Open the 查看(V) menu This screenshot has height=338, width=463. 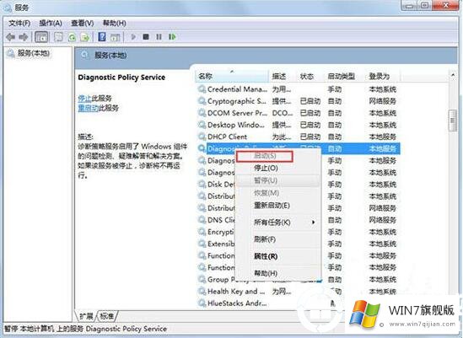[x=83, y=23]
